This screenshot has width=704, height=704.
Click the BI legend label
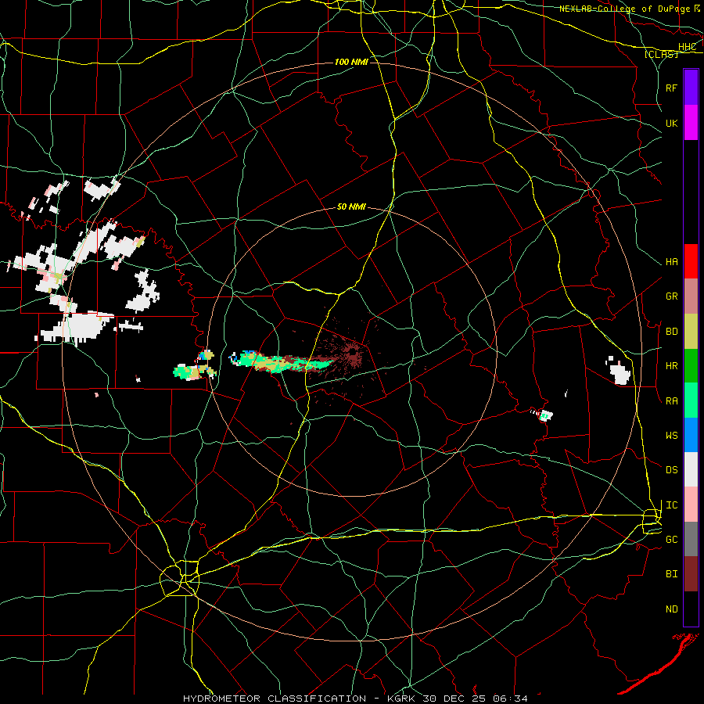[x=671, y=574]
